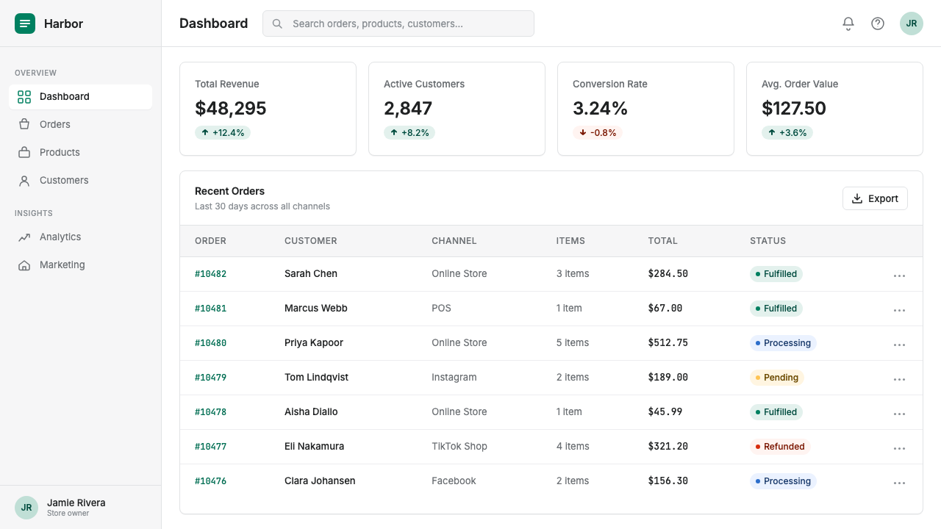Click the Products briefcase icon

pos(24,153)
